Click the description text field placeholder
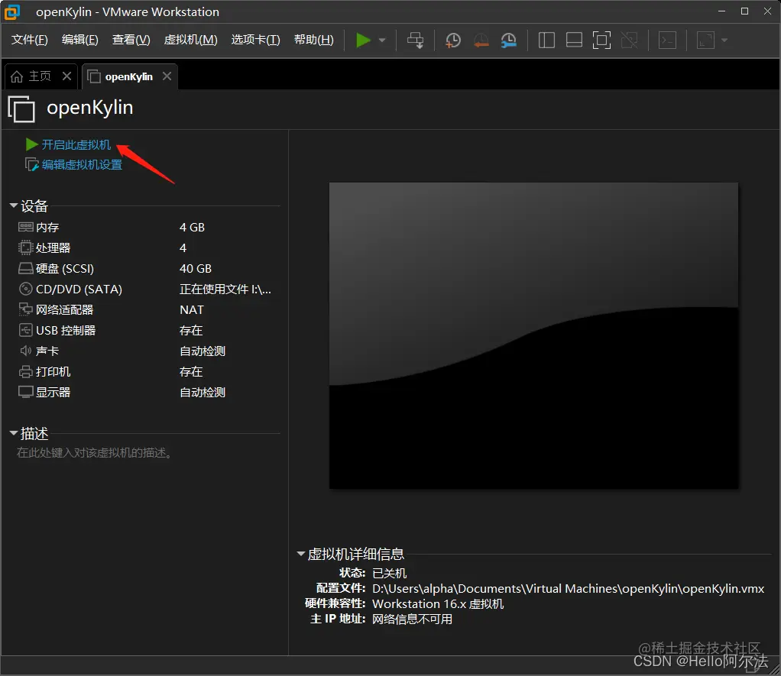781x676 pixels. (x=95, y=453)
